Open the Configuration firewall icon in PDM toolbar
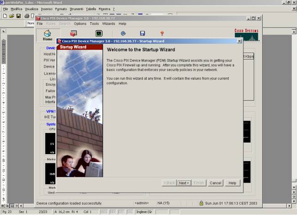The height and width of the screenshot is (215, 297). point(74,33)
